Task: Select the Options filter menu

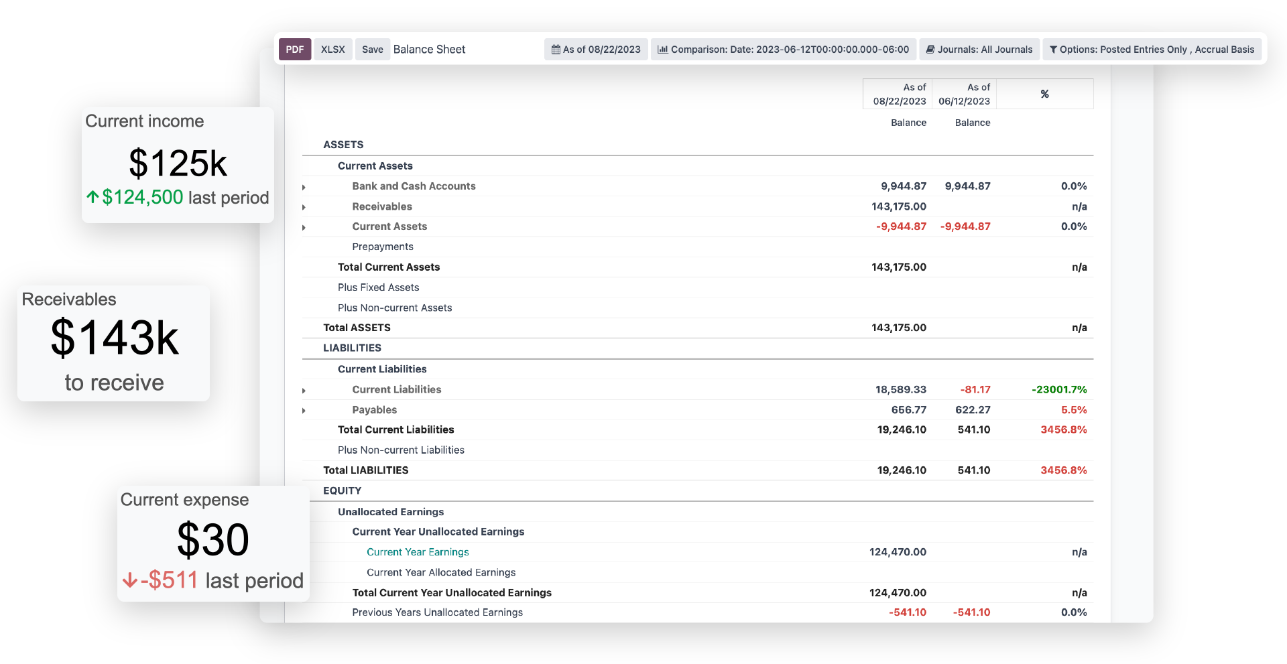Action: point(1153,49)
